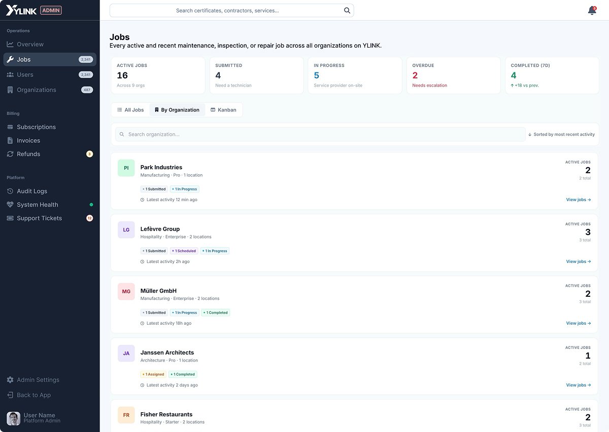The height and width of the screenshot is (432, 609).
Task: View jobs for Müller GmbH
Action: (x=579, y=323)
